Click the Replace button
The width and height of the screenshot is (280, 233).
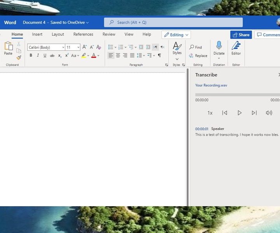pyautogui.click(x=198, y=56)
